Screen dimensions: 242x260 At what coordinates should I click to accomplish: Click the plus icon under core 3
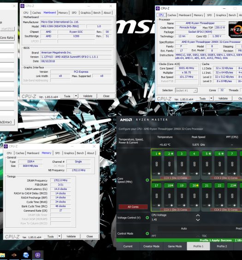(x=184, y=174)
